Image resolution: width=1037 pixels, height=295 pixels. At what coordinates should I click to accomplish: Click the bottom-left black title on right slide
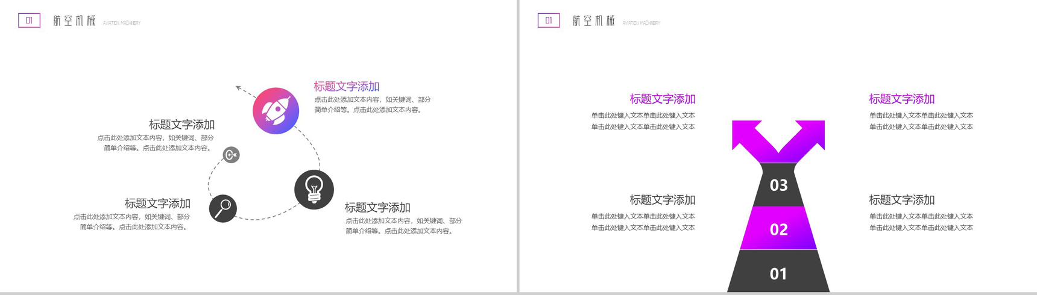[662, 199]
